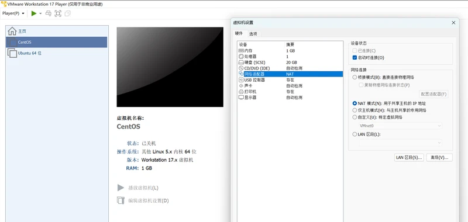Click the green power-on play icon in toolbar

(34, 13)
